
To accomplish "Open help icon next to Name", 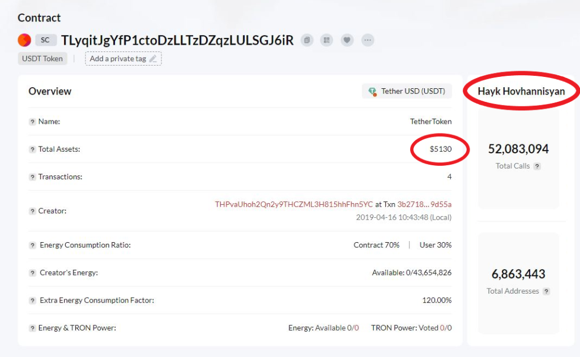I will tap(32, 122).
